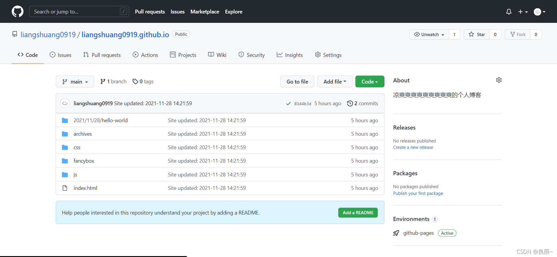Open the 2 commits link

(x=362, y=103)
